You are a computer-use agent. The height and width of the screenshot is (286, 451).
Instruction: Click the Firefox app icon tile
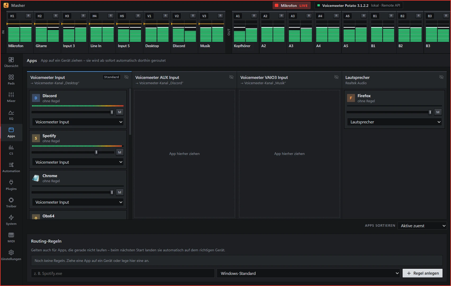coord(351,98)
